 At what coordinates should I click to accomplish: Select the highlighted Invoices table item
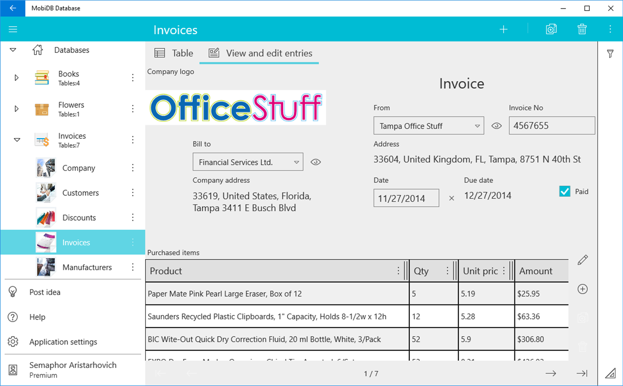(73, 242)
